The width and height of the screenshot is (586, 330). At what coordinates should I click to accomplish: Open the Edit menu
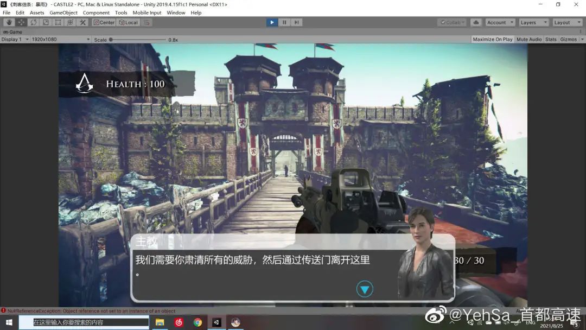(20, 12)
